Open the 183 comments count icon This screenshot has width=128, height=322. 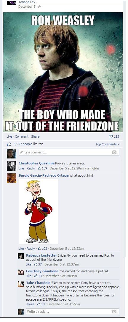click(111, 136)
